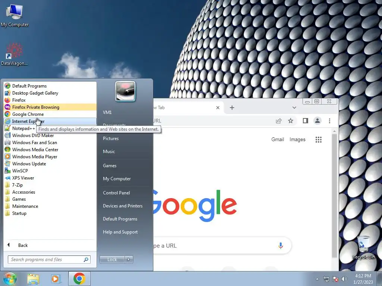Screen dimensions: 382x286
Task: Open Windows Explorer from the taskbar
Action: [33, 279]
